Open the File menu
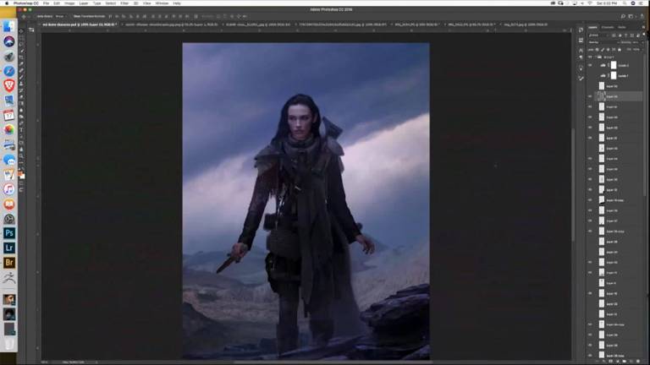Viewport: 650px width, 365px height. click(x=46, y=3)
